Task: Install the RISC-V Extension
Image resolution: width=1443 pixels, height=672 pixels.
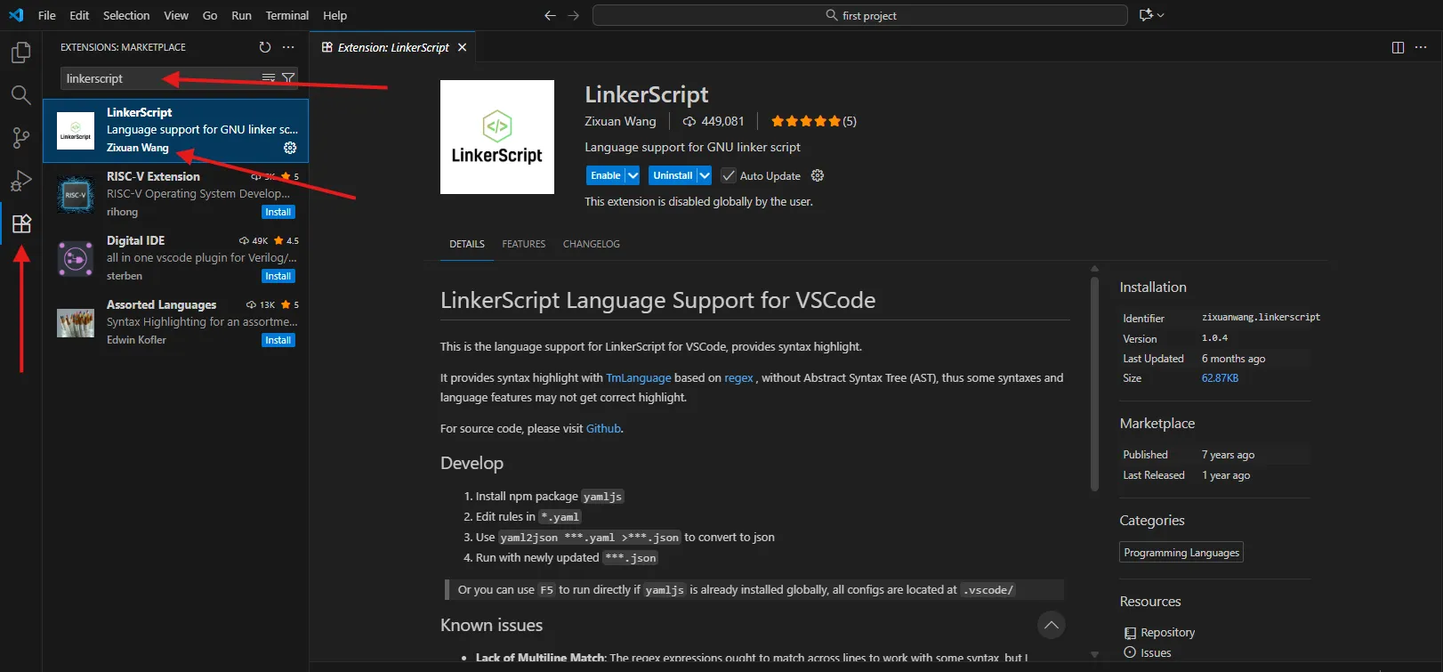Action: [x=278, y=212]
